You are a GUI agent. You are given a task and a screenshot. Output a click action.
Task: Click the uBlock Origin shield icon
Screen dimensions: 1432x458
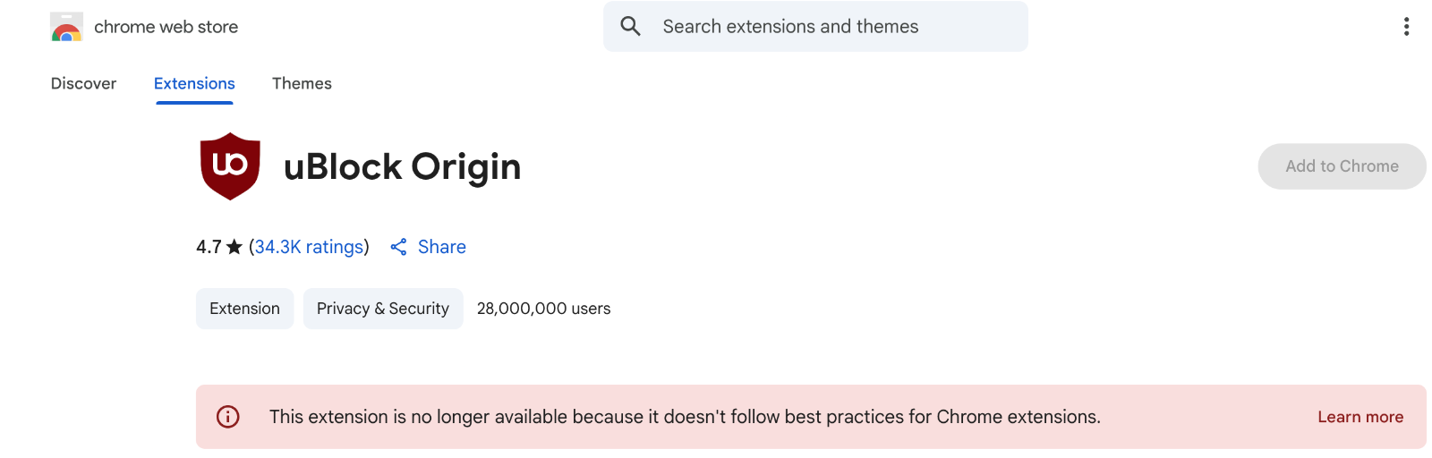(x=230, y=166)
